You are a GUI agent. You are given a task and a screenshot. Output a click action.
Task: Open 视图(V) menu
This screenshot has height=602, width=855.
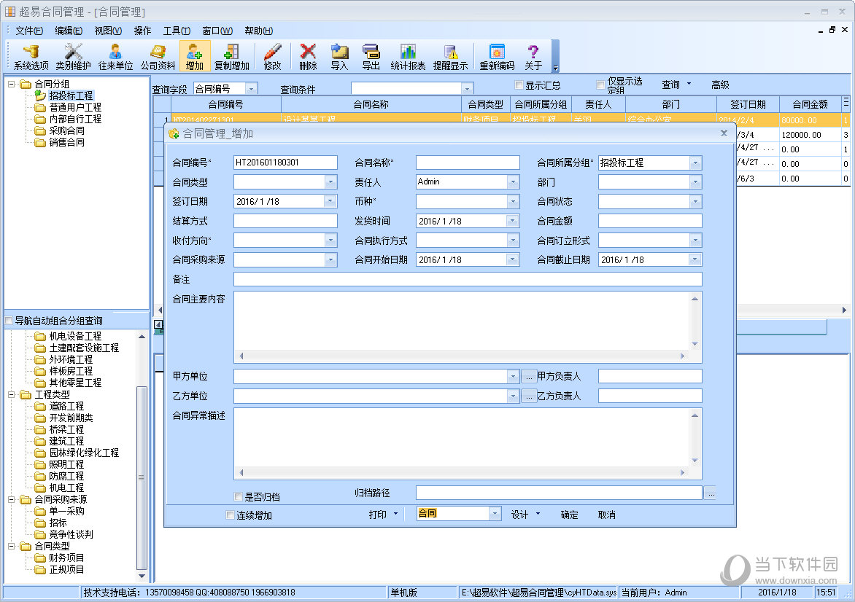tap(108, 31)
